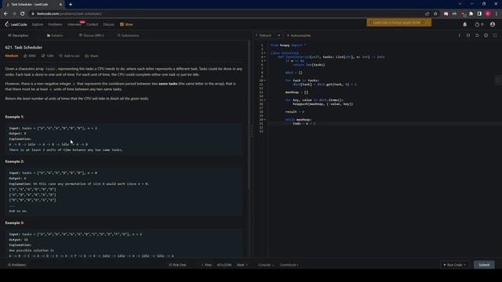The height and width of the screenshot is (282, 502).
Task: Click the "621. Task Scheduler" title
Action: 24,47
